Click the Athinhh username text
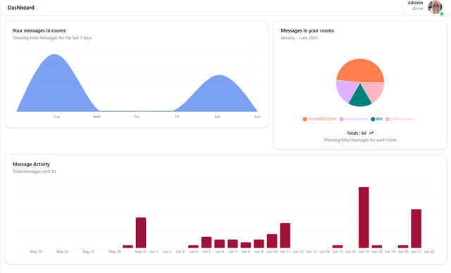 click(415, 3)
